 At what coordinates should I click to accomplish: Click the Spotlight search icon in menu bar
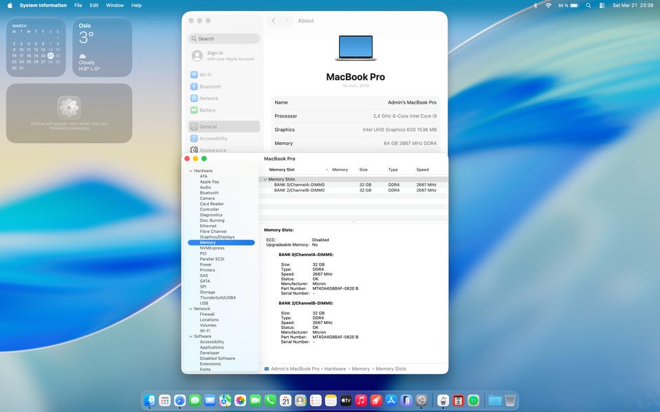coord(588,5)
